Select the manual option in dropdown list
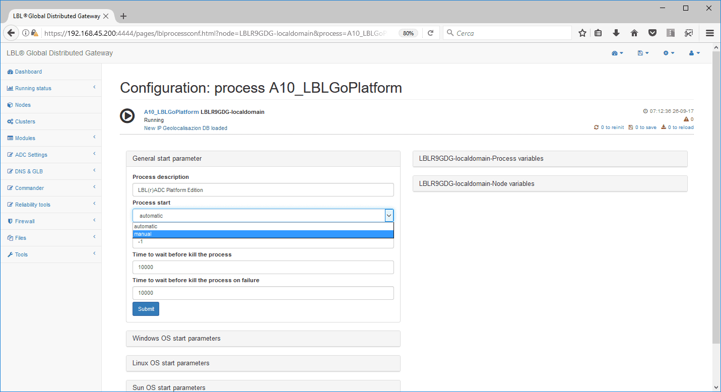Image resolution: width=721 pixels, height=392 pixels. click(263, 234)
